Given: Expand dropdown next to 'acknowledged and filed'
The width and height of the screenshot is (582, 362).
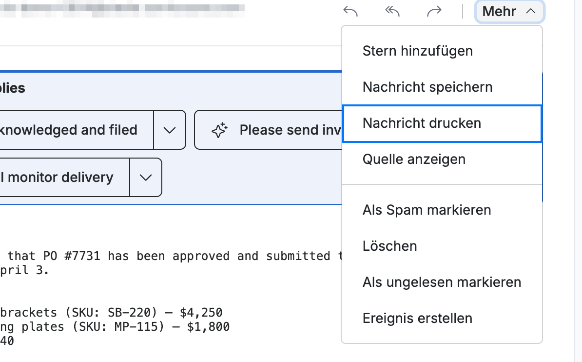Looking at the screenshot, I should pos(170,130).
